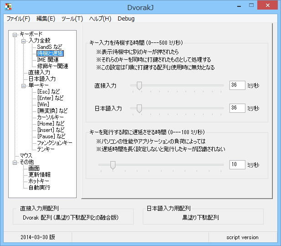This screenshot has height=246, width=281.
Task: Select the [Home] など tree item
Action: click(51, 124)
